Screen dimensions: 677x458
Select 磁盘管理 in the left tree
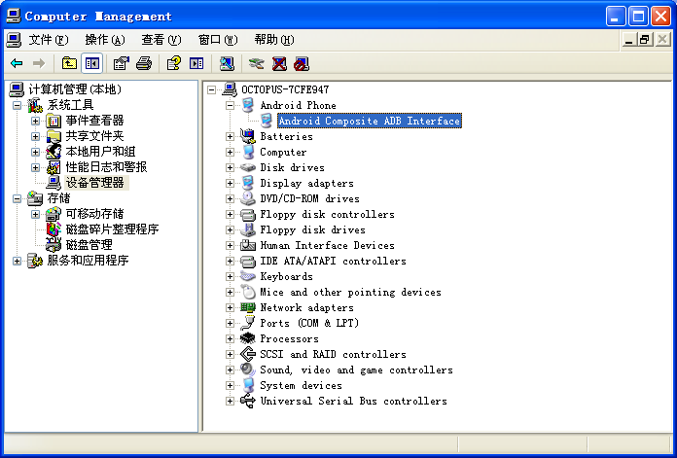(x=89, y=245)
